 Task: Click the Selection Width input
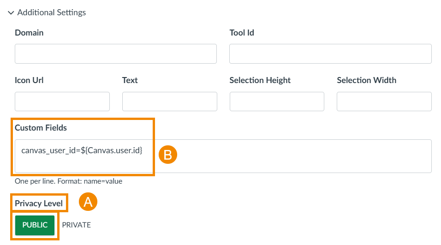pos(384,102)
